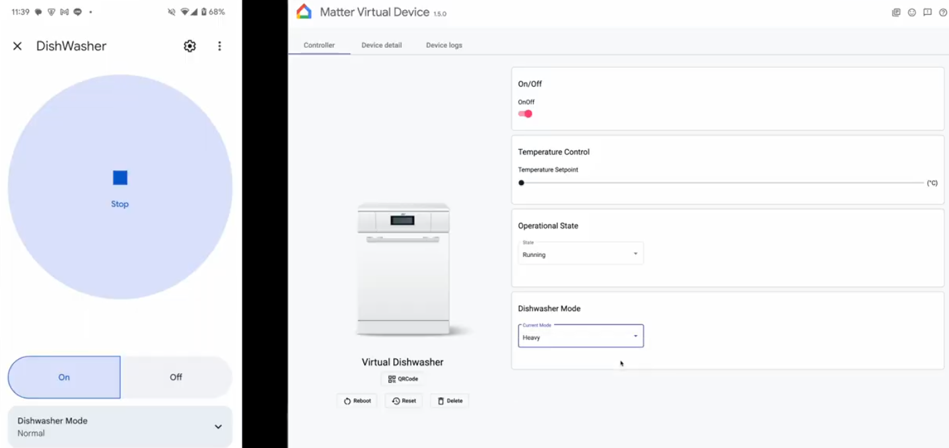Toggle the OnOff switch
Viewport: 949px width, 448px height.
pos(526,114)
